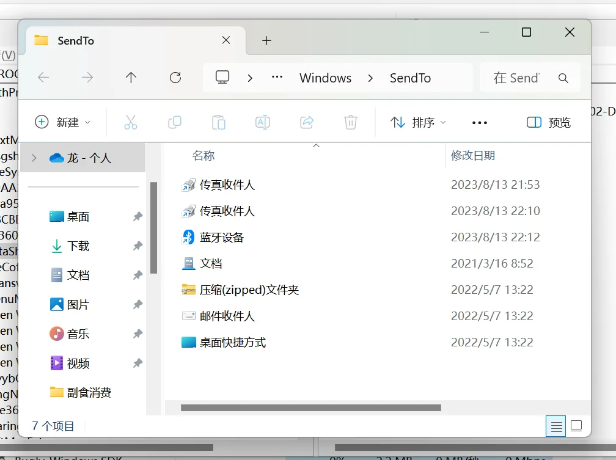Screen dimensions: 616x460
Task: Open 视频 in the sidebar
Action: click(70, 363)
